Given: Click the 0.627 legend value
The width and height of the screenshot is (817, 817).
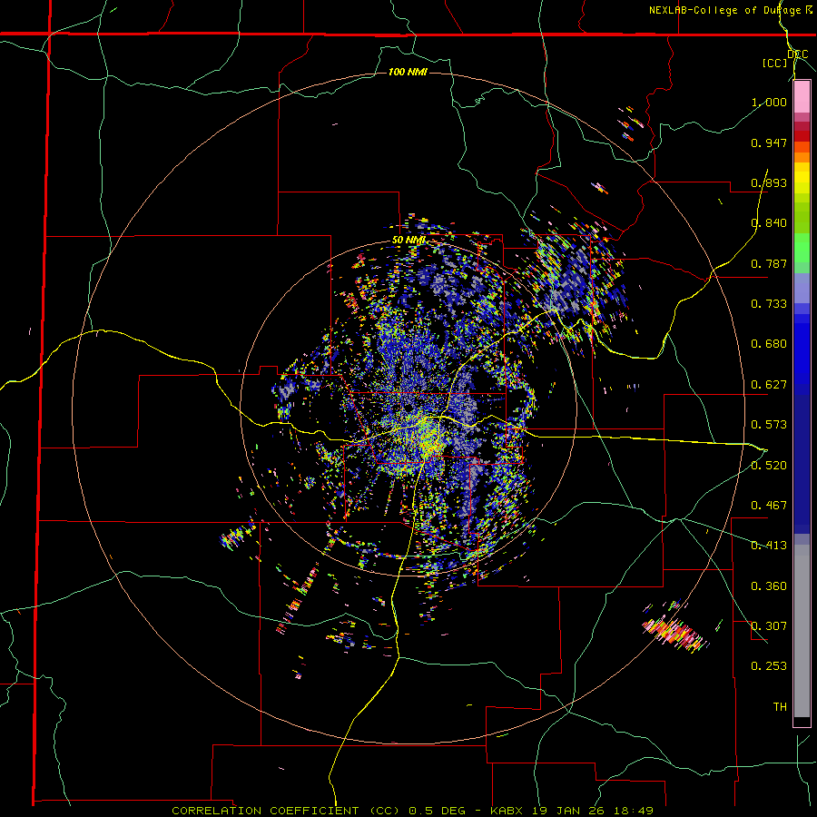Looking at the screenshot, I should 769,385.
